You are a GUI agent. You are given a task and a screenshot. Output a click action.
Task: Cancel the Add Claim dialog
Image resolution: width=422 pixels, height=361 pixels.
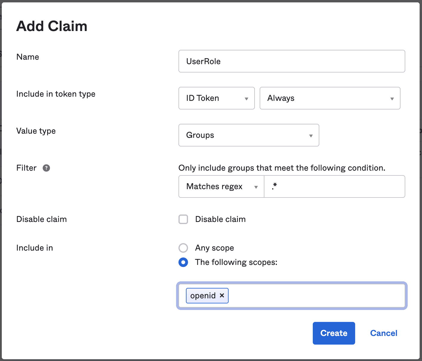click(384, 333)
